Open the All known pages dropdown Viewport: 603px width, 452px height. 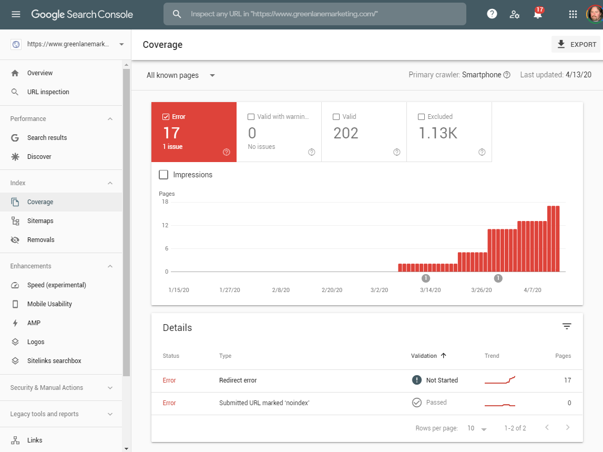point(181,75)
